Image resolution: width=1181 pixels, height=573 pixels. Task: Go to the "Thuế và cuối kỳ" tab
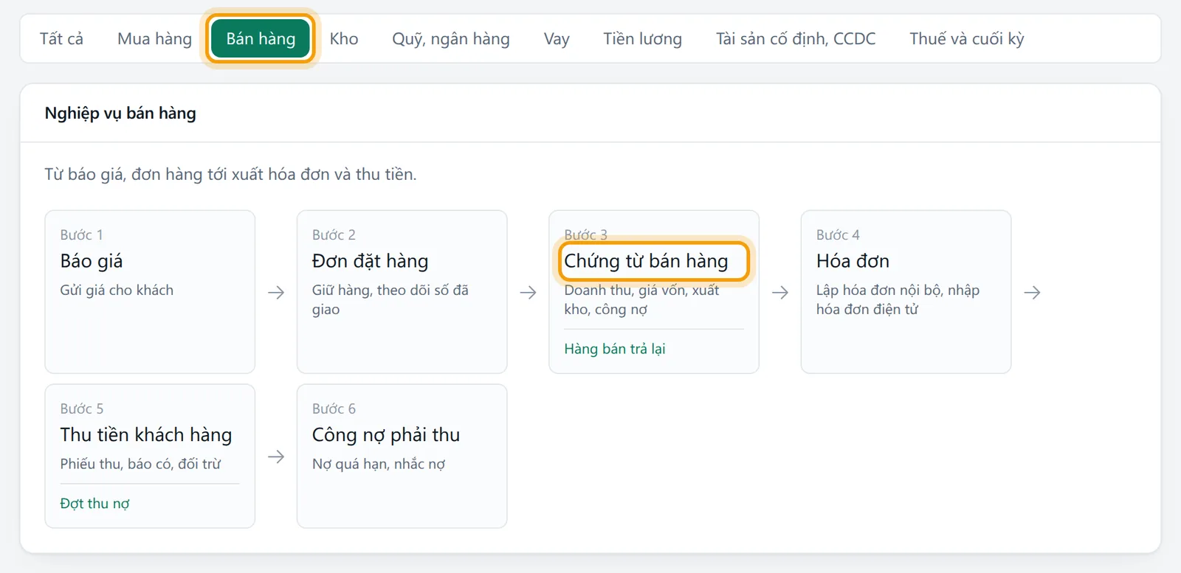[x=967, y=38]
